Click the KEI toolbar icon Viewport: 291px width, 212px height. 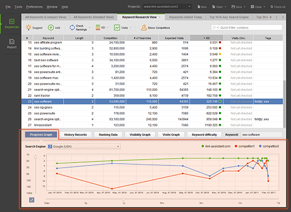click(x=98, y=28)
